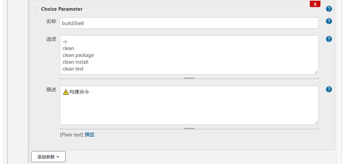Place the cursor on the clean package line
Image resolution: width=342 pixels, height=164 pixels.
[78, 55]
